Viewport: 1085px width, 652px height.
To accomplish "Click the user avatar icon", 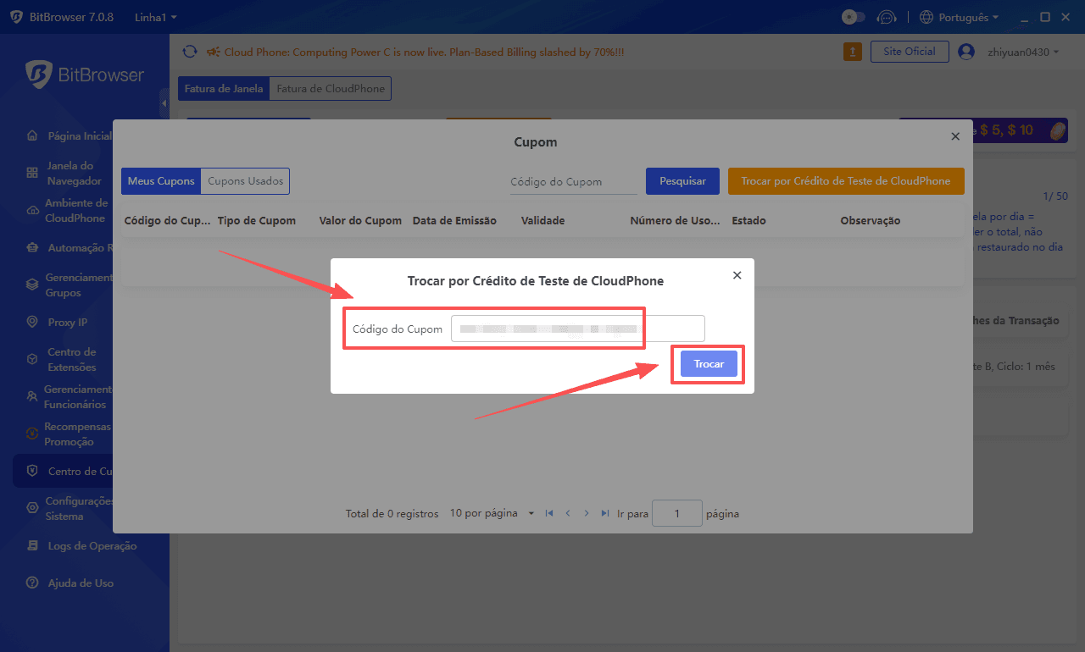I will (965, 52).
